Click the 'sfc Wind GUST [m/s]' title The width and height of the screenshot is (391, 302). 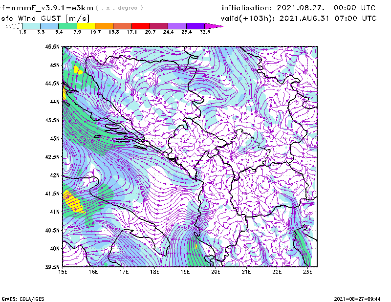(45, 19)
